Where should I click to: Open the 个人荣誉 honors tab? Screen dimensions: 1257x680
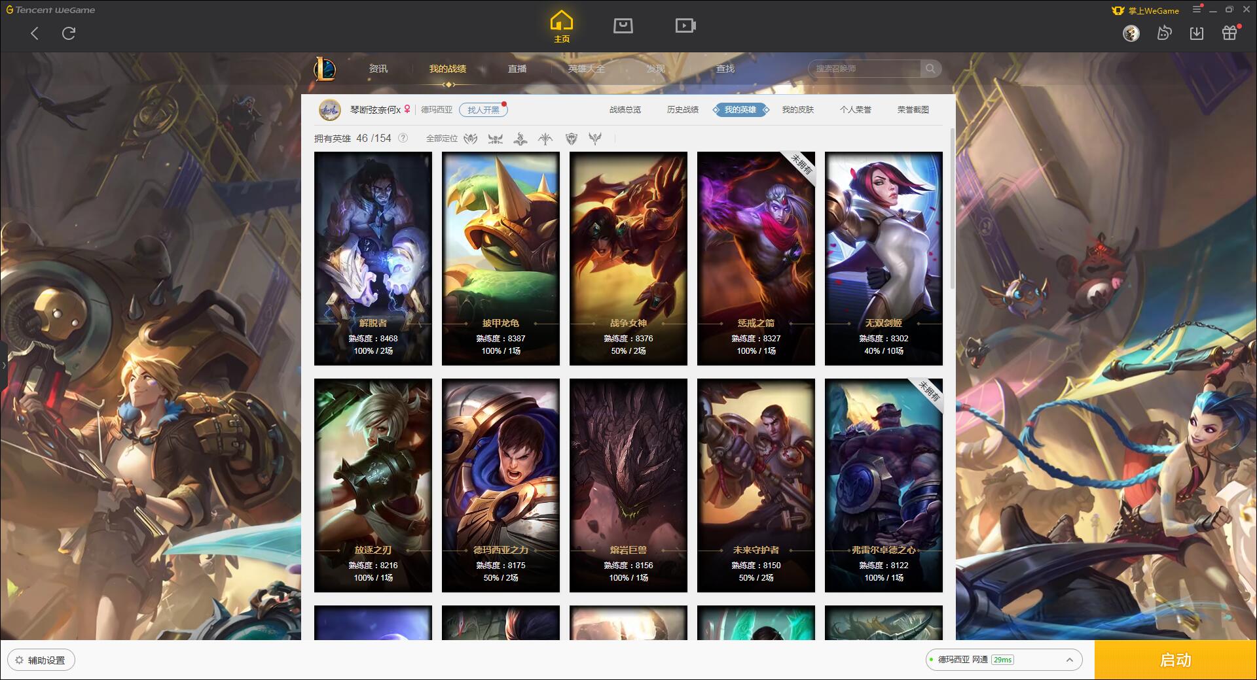[856, 110]
